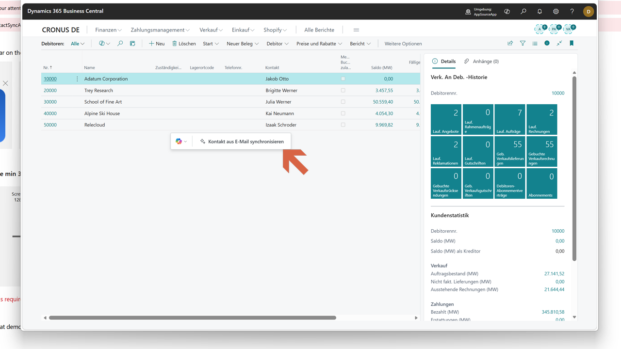Open the analysis mode icon next to search
Screen dimensions: 621x349
coord(132,43)
